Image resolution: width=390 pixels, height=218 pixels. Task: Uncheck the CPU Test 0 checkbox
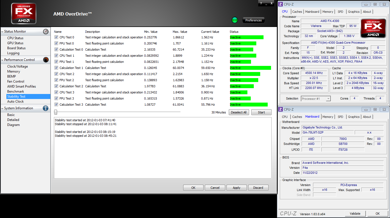[56, 37]
